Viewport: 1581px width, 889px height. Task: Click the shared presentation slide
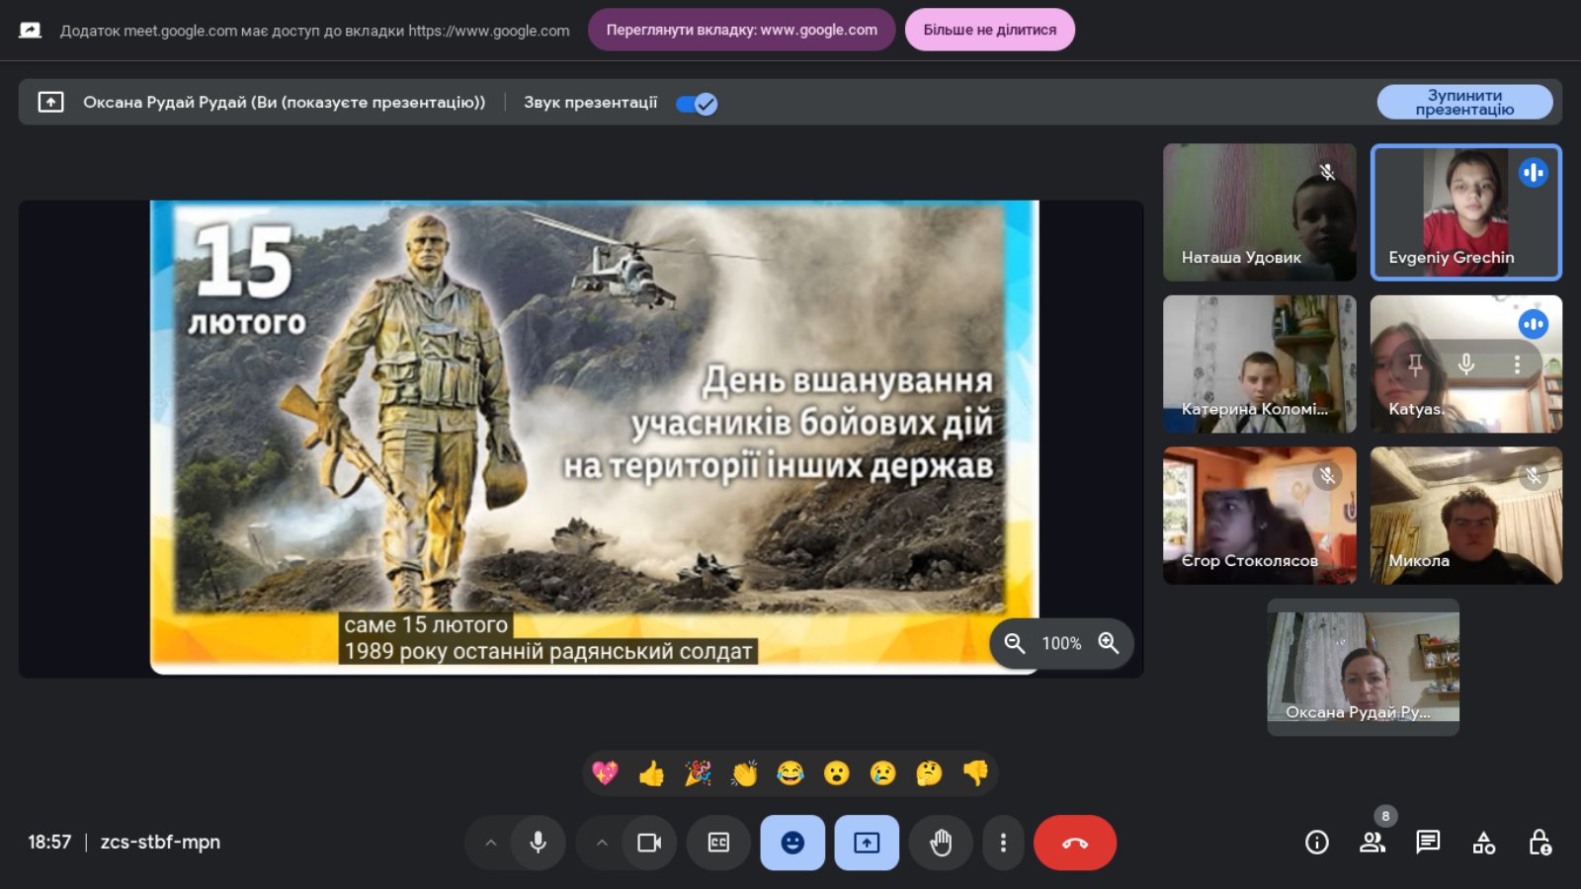click(594, 437)
